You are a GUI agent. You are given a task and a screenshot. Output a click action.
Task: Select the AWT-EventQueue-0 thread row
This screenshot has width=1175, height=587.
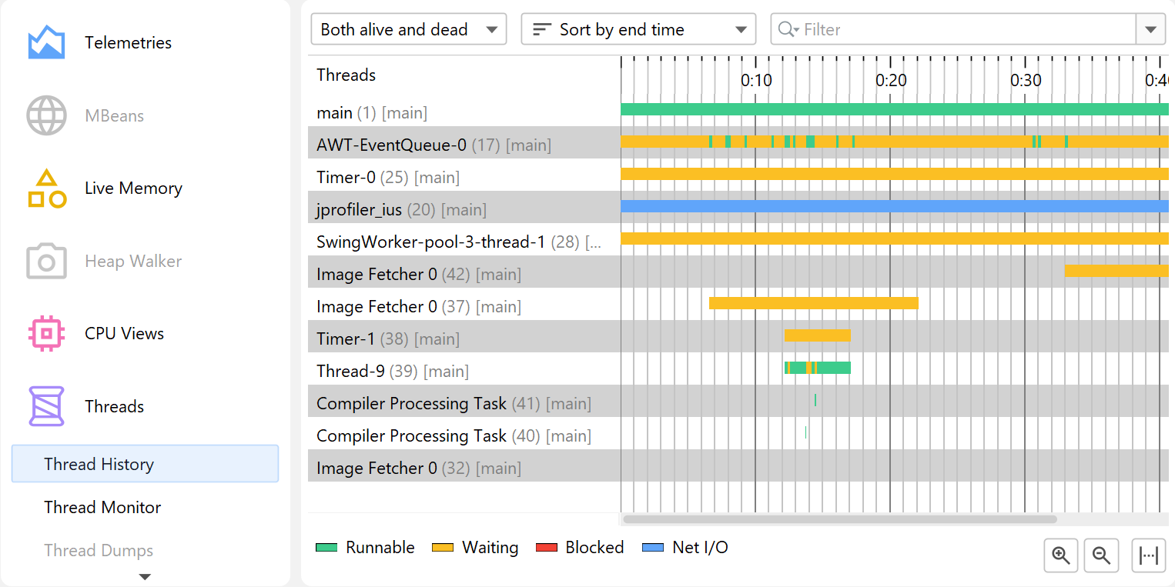[x=434, y=145]
